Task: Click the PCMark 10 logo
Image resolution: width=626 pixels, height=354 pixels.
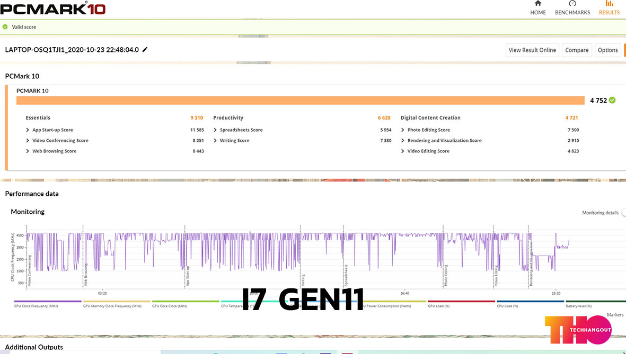Action: click(52, 8)
